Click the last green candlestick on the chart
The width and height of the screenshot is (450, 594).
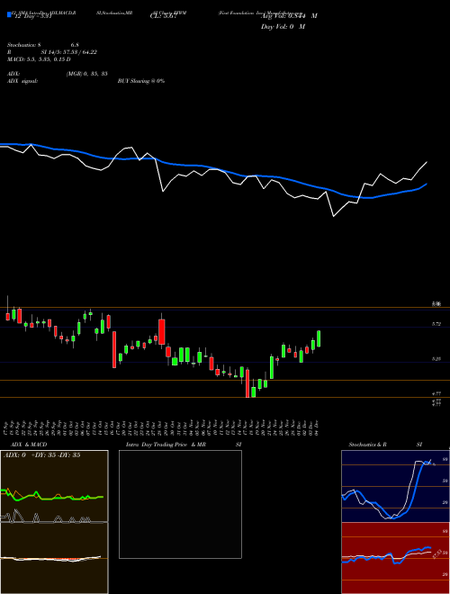[x=319, y=338]
